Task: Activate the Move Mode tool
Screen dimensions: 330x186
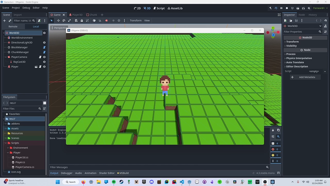Action: pyautogui.click(x=58, y=20)
